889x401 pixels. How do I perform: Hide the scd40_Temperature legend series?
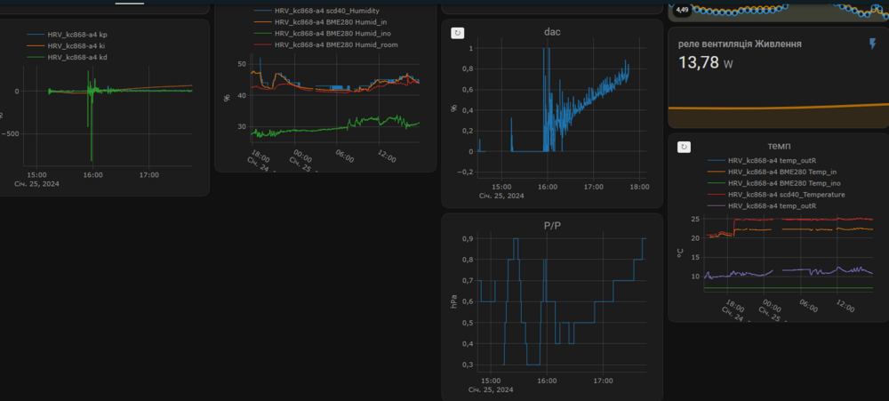point(786,194)
